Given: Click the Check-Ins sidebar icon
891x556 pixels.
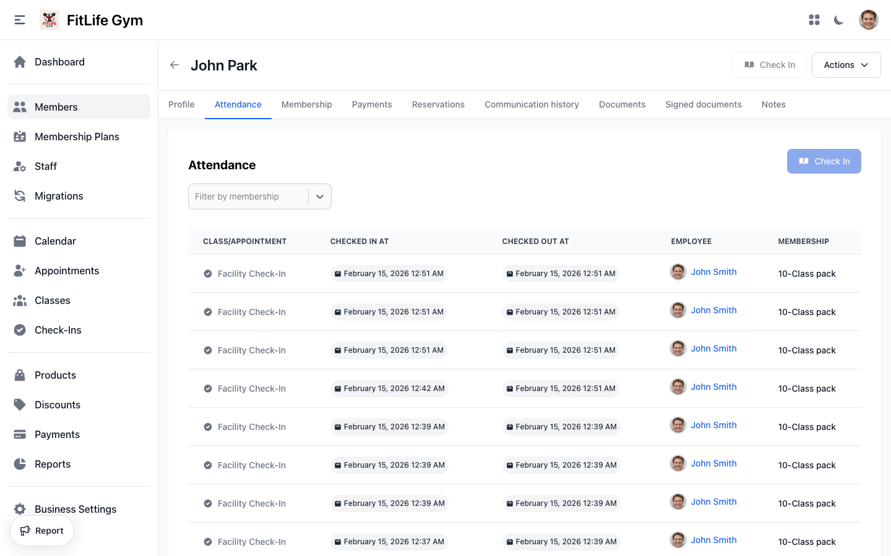Looking at the screenshot, I should (20, 330).
